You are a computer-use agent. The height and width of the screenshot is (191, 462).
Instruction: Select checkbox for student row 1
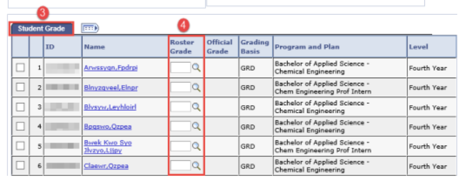tap(20, 68)
